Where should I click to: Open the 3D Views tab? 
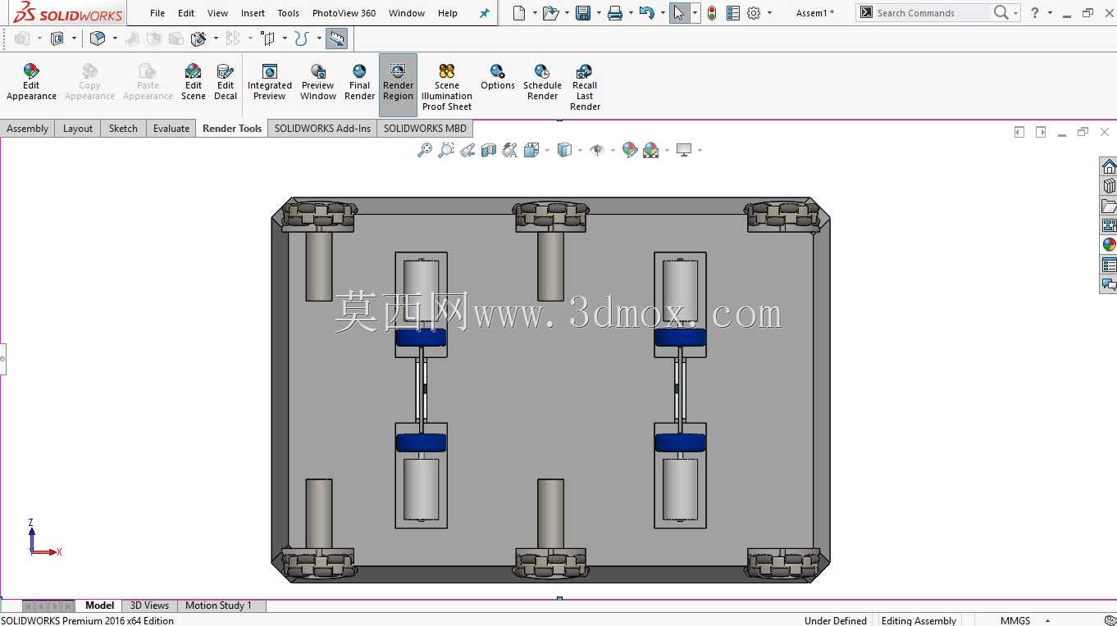[149, 606]
